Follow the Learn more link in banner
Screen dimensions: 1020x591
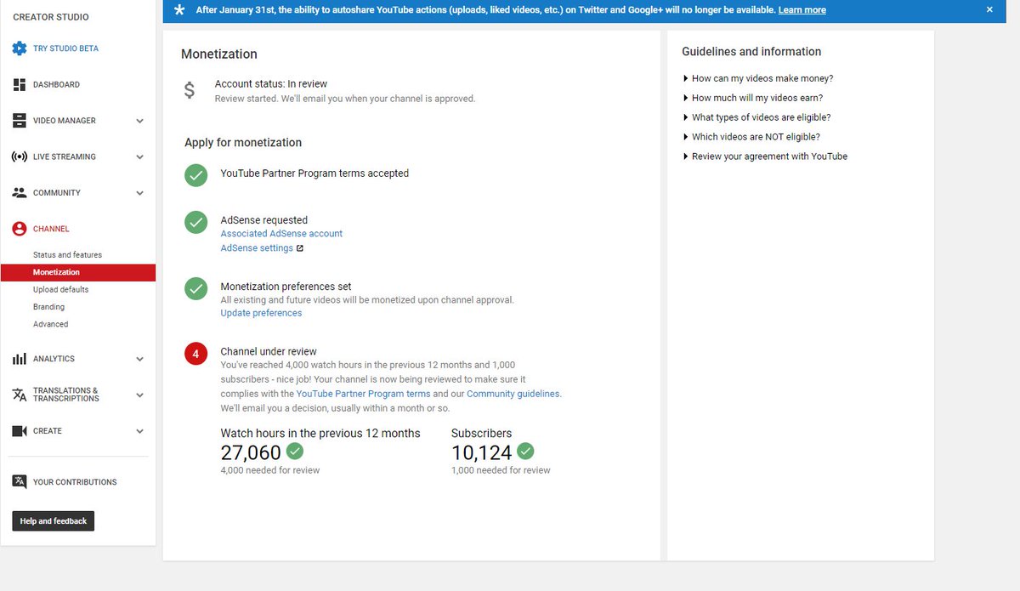[x=802, y=10]
